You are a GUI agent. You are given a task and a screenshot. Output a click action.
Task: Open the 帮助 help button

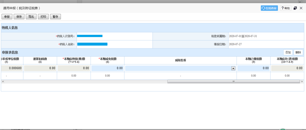click(x=286, y=8)
